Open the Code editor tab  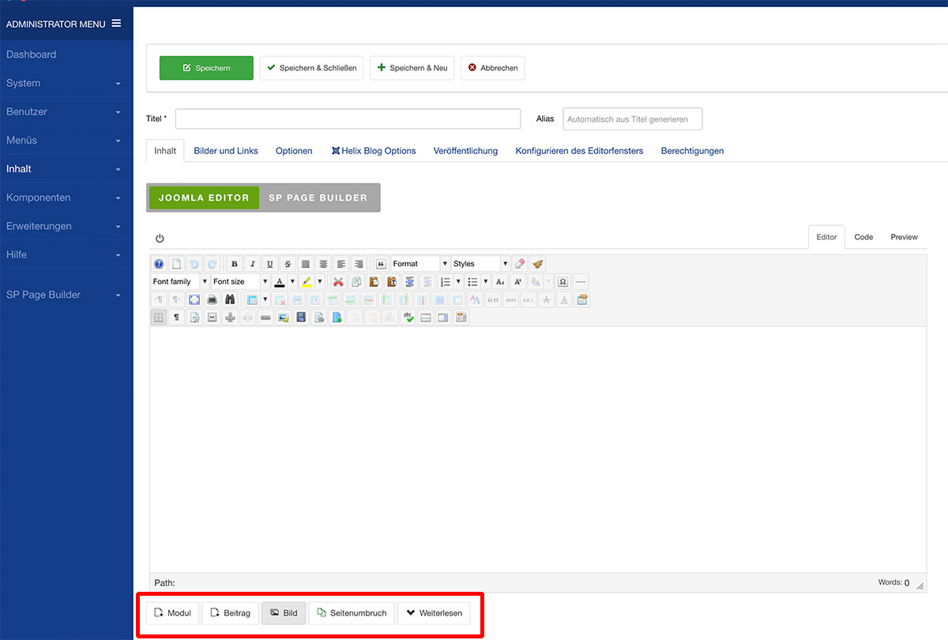(863, 237)
